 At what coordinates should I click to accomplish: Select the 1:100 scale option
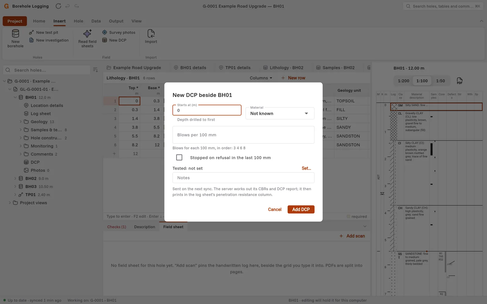tap(422, 81)
